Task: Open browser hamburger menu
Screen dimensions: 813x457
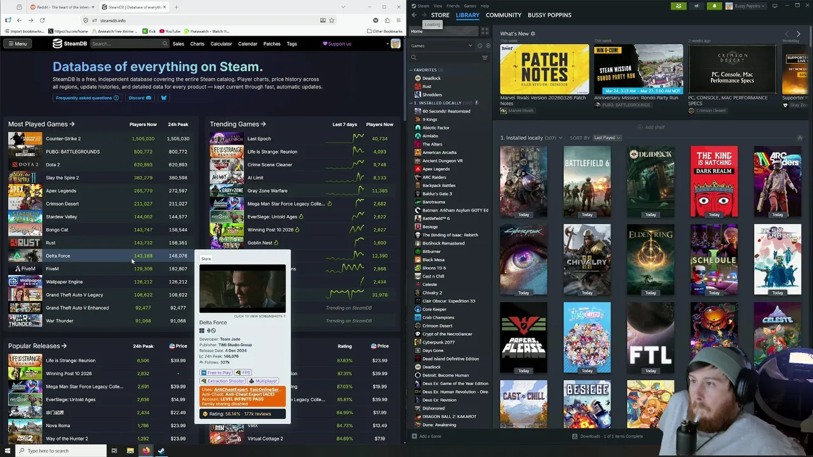Action: (398, 20)
